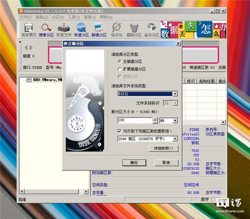Open the Tools (工具) menu
Screen dimensions: 250x219
pyautogui.click(x=74, y=17)
